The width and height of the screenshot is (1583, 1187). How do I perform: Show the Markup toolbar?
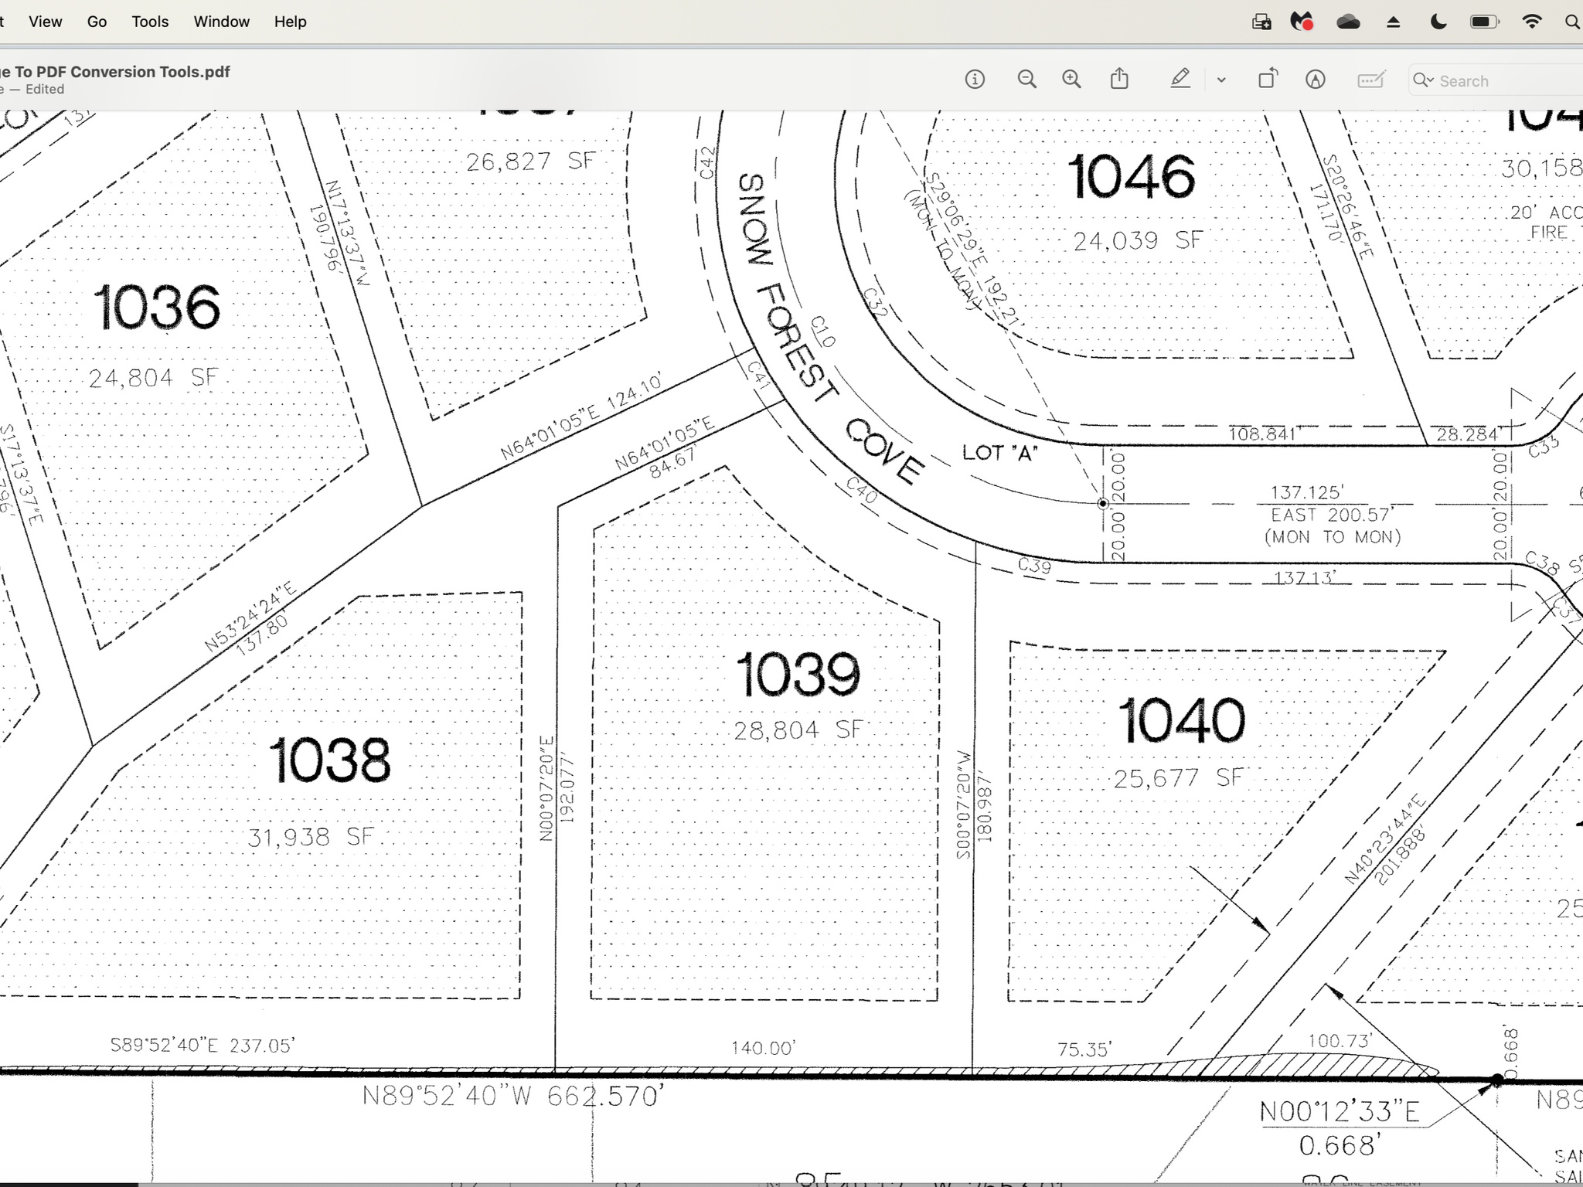tap(1316, 79)
